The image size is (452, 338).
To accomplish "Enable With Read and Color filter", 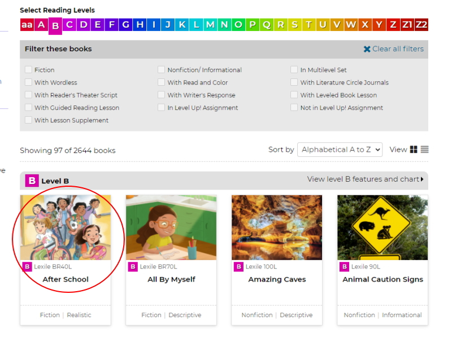I will [x=161, y=82].
